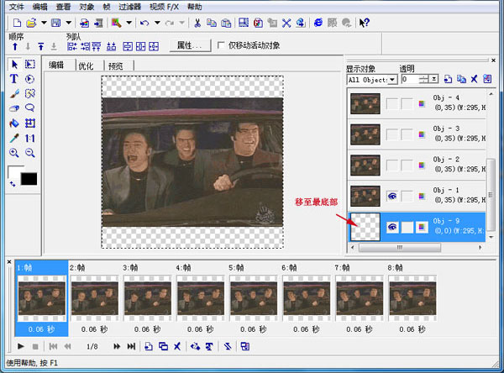The height and width of the screenshot is (373, 504).
Task: Click the Cut scissors icon
Action: [x=197, y=23]
